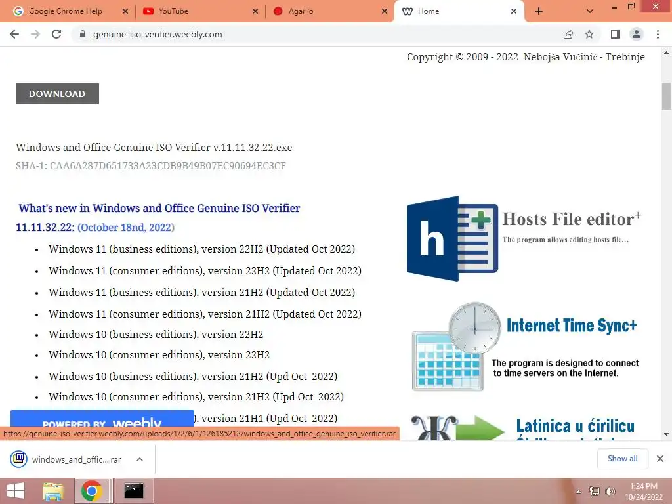Screen dimensions: 672x504
Task: Expand the download item options chevron
Action: point(139,459)
